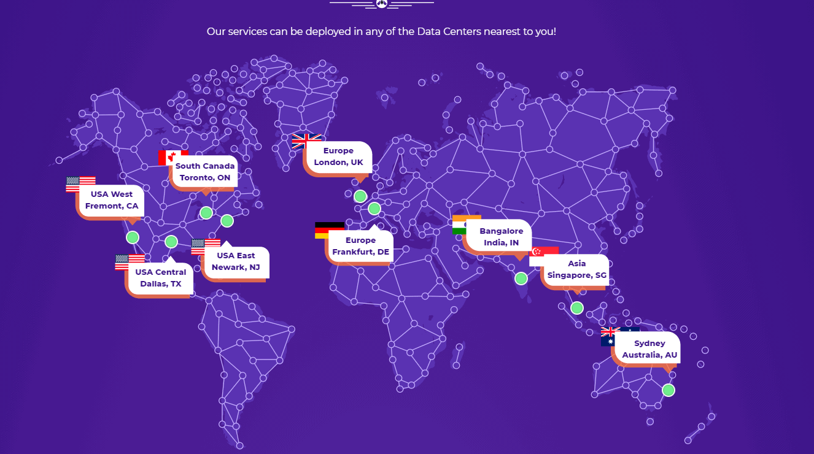The image size is (814, 454).
Task: Click the green Dallas map marker
Action: tap(171, 242)
